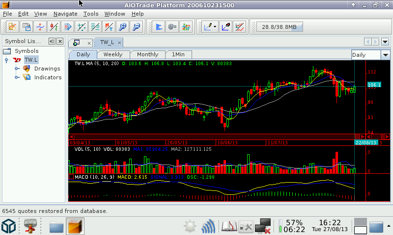The image size is (393, 235).
Task: Click the chart horizontal scrollbar track
Action: tap(214, 137)
